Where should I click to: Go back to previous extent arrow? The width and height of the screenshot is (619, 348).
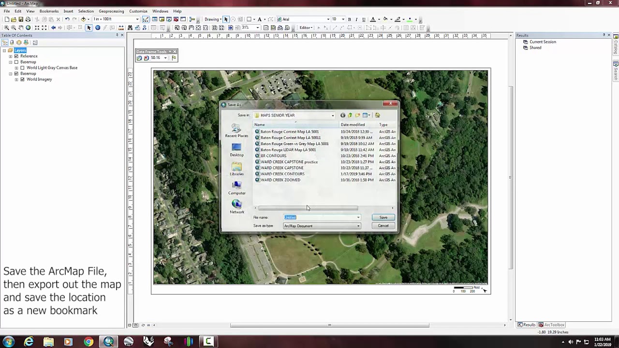click(53, 28)
